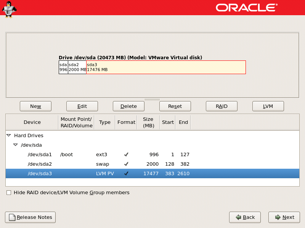
Task: Sort by the Start column header
Action: coord(168,122)
